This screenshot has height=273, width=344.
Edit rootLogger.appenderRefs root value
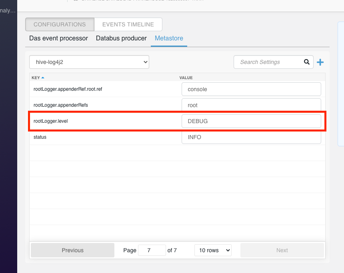click(x=251, y=105)
